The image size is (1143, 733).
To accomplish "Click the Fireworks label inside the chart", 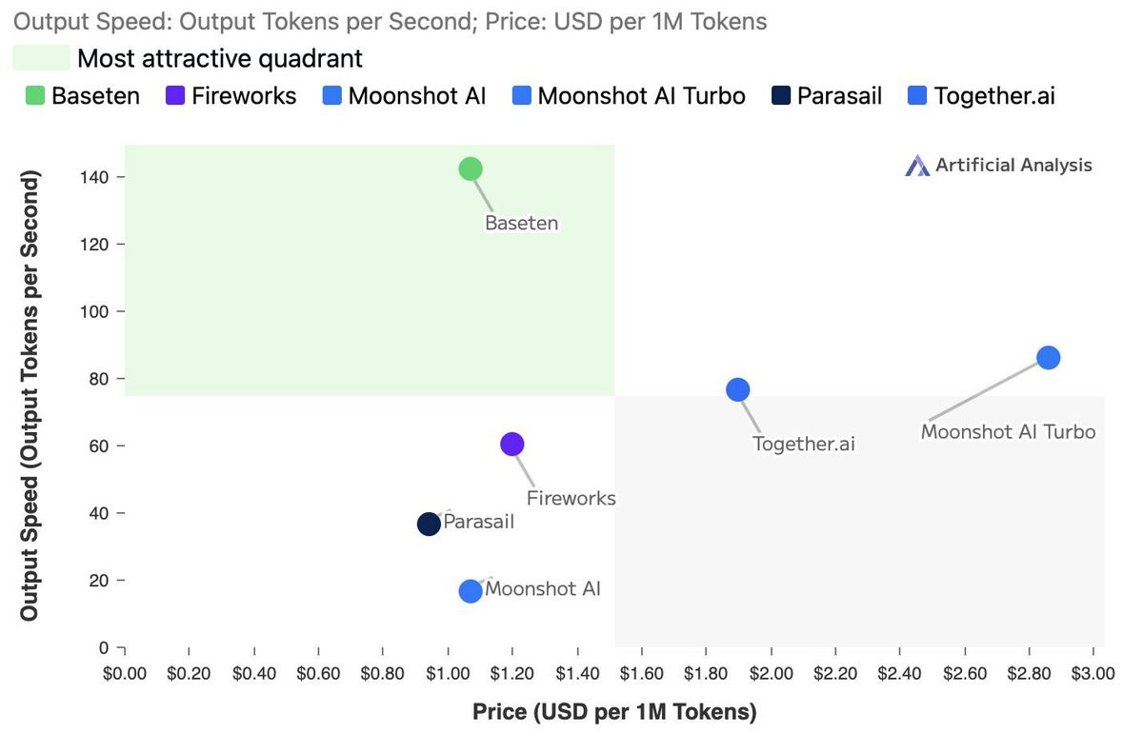I will tap(571, 499).
